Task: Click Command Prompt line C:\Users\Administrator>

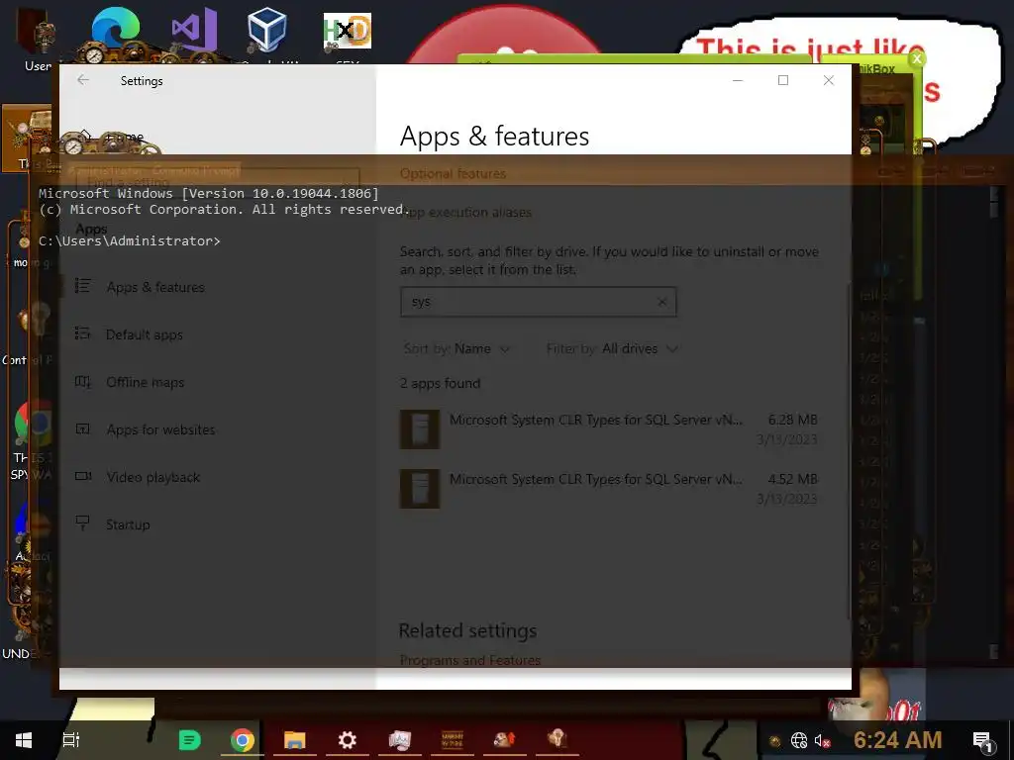Action: pyautogui.click(x=130, y=241)
